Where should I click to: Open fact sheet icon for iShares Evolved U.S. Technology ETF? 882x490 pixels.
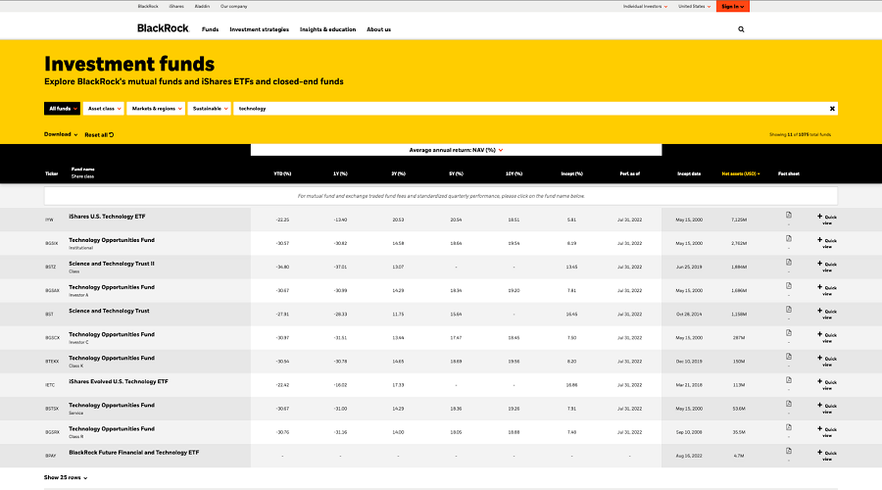point(789,380)
